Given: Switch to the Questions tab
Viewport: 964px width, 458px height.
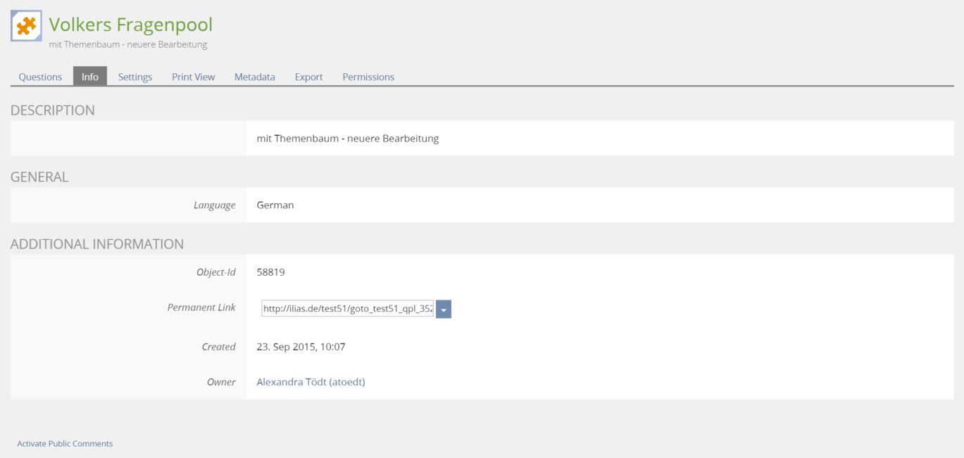Looking at the screenshot, I should click(x=40, y=77).
